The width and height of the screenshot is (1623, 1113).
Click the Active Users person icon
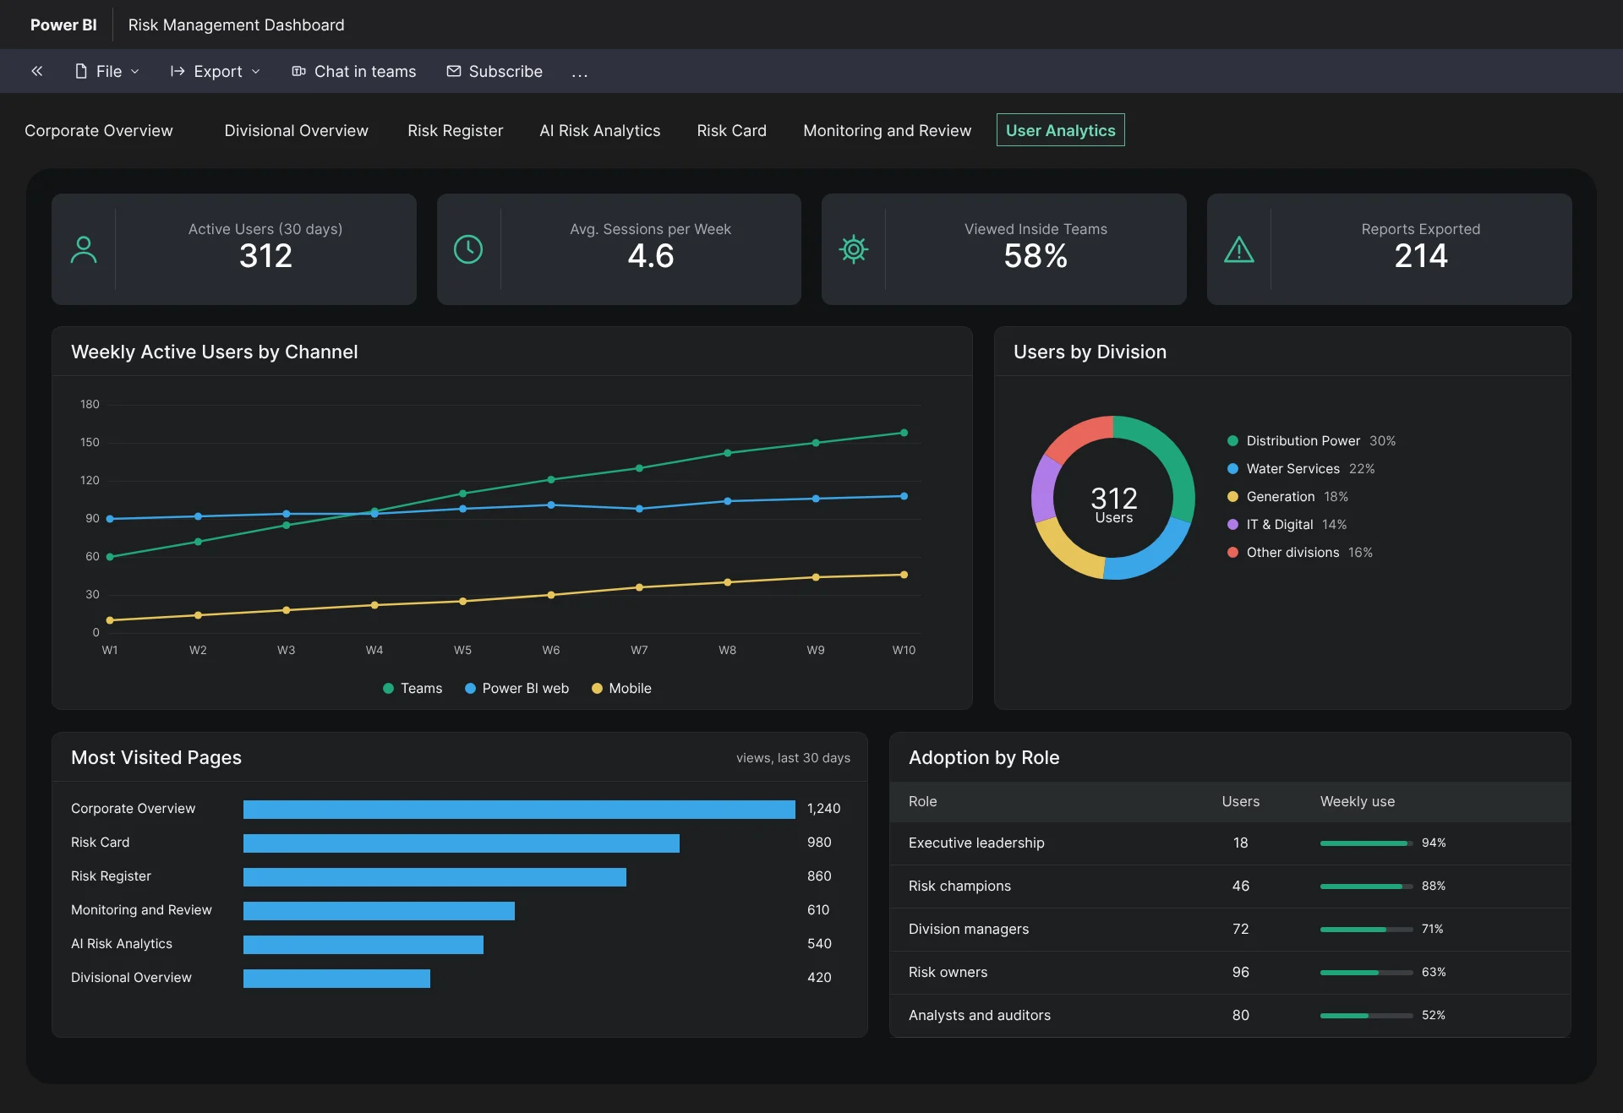84,249
